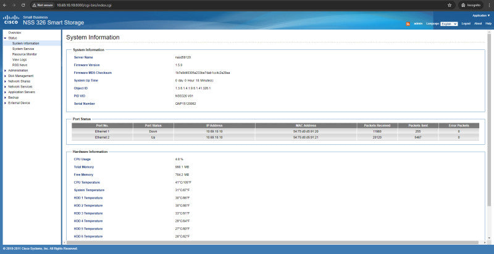Click the Help link

click(x=488, y=24)
